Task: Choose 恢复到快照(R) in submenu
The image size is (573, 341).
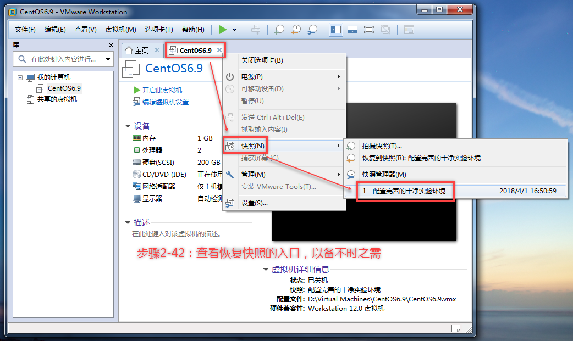Action: 456,158
